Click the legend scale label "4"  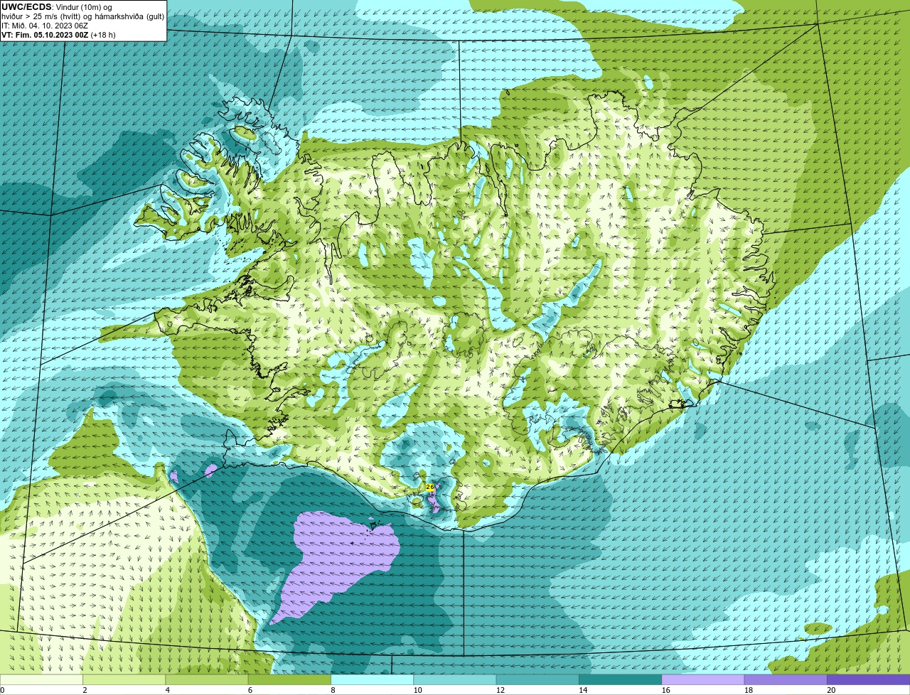(167, 690)
